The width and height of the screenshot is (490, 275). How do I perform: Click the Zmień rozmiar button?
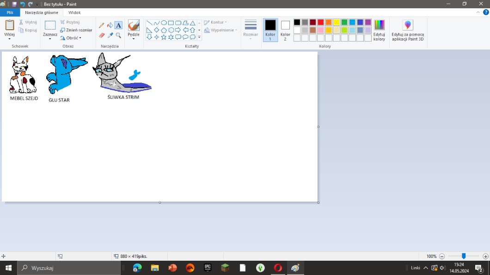point(76,30)
